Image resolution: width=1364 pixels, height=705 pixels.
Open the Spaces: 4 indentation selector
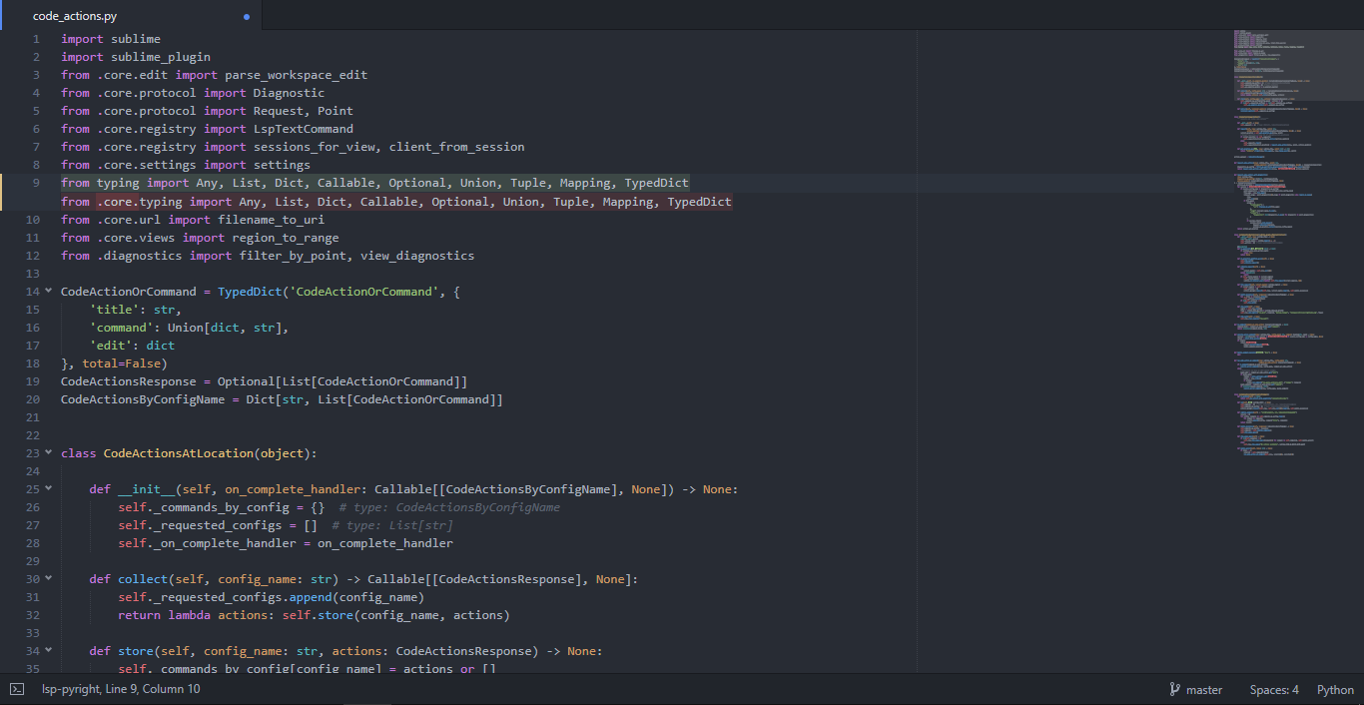coord(1274,689)
